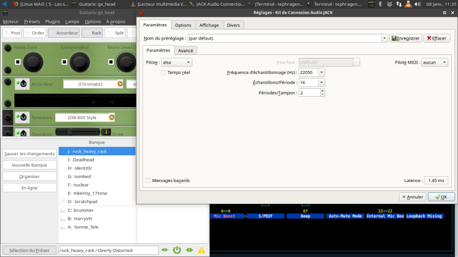
Task: Click the pencil icon beside D: Scratchpad
Action: [x=62, y=201]
